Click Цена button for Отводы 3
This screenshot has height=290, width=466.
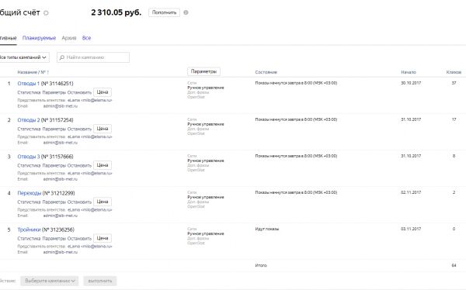(103, 165)
